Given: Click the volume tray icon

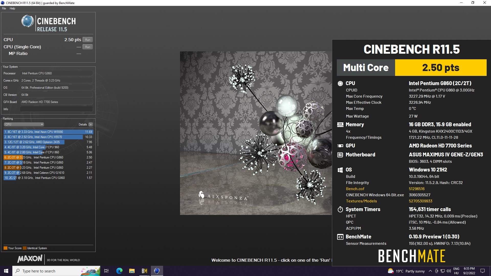Looking at the screenshot, I should (448, 271).
